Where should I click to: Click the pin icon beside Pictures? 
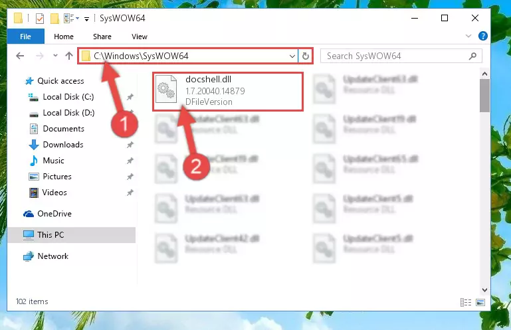point(130,177)
